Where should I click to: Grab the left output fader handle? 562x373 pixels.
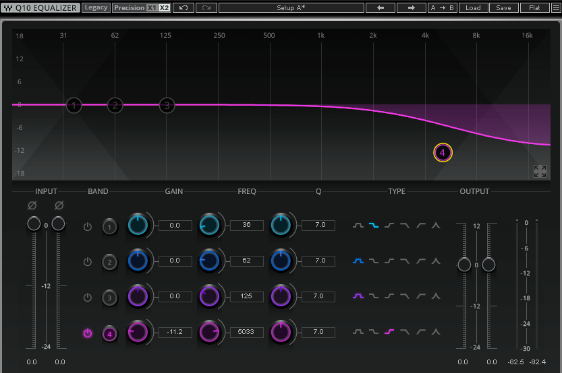point(464,265)
